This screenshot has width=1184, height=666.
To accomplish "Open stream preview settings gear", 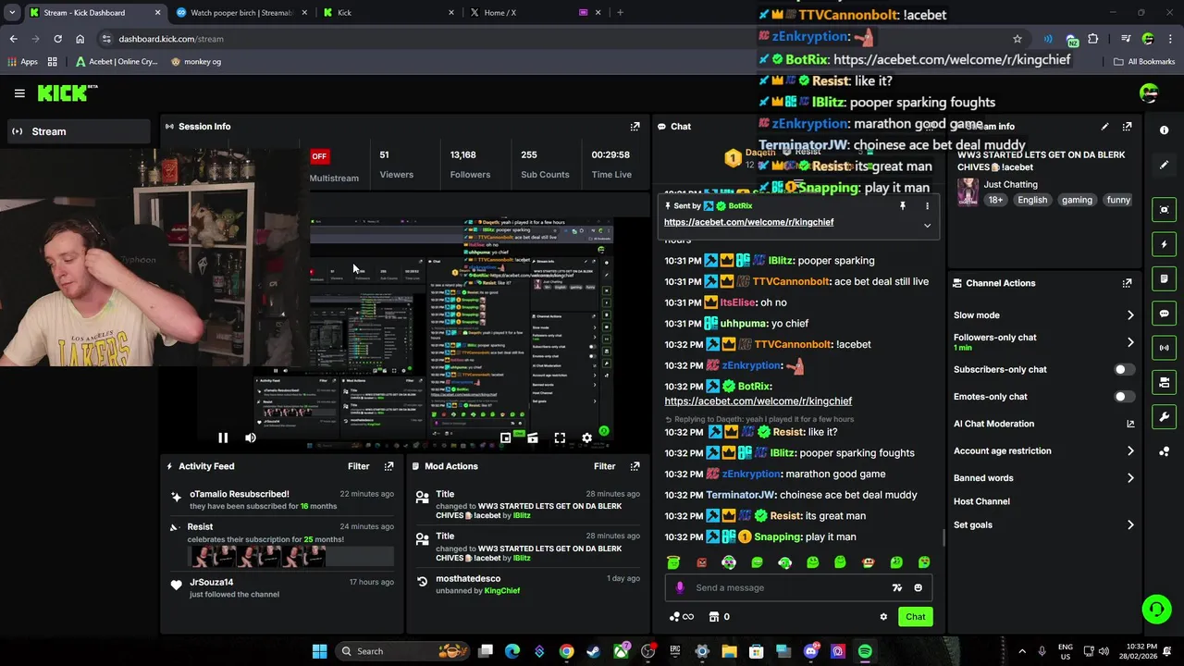I will 586,438.
